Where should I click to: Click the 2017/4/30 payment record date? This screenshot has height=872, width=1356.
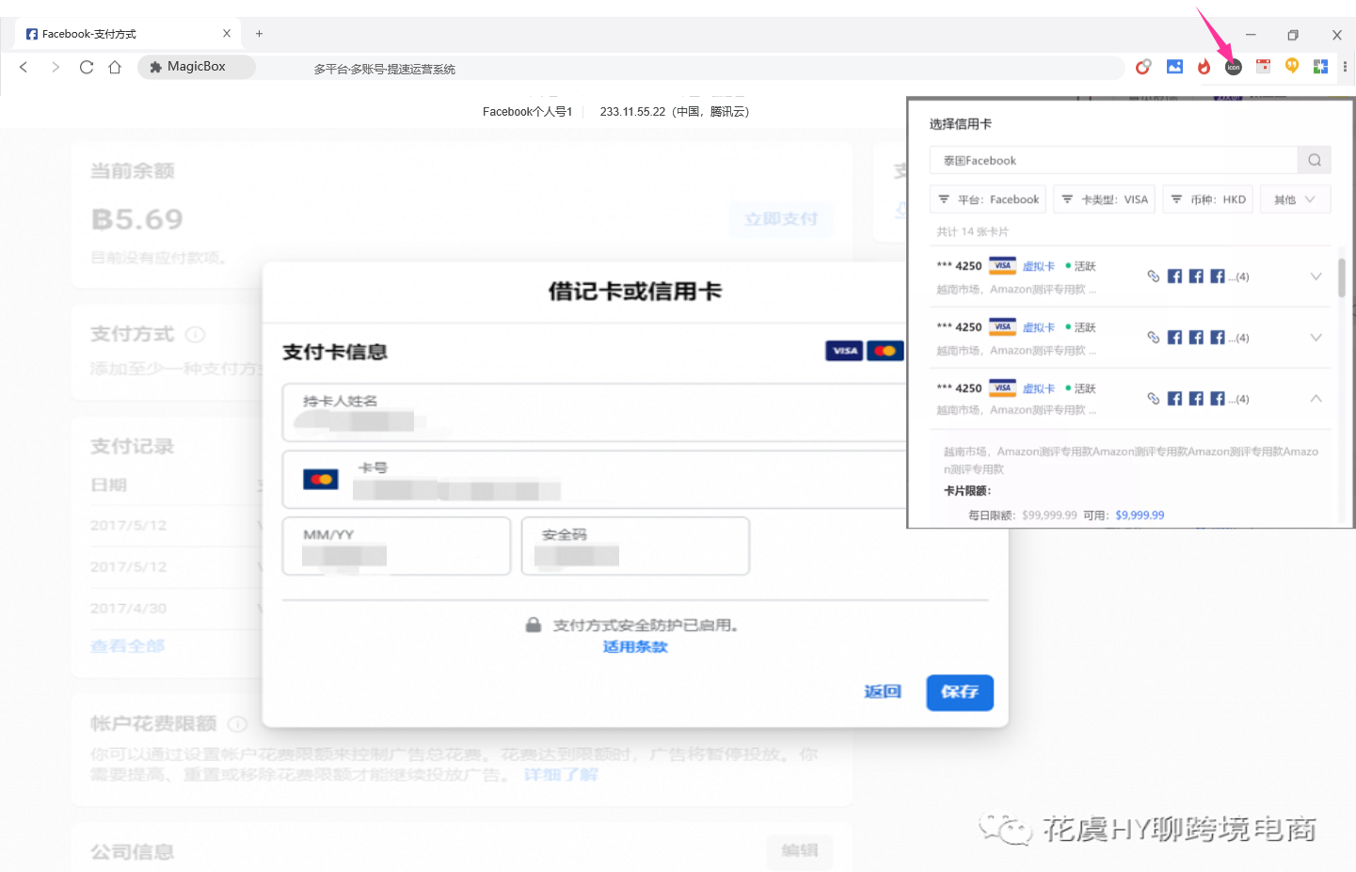coord(128,609)
